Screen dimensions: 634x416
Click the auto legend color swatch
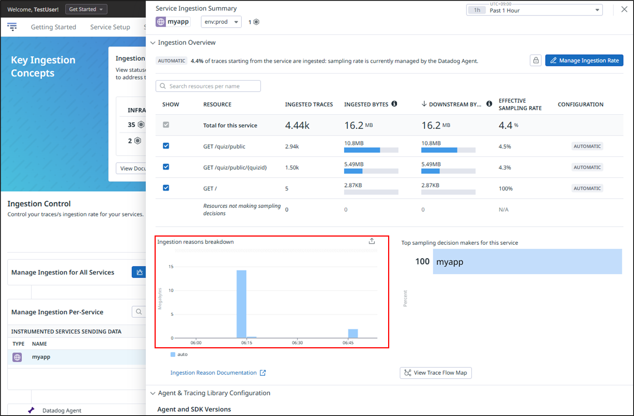point(173,354)
